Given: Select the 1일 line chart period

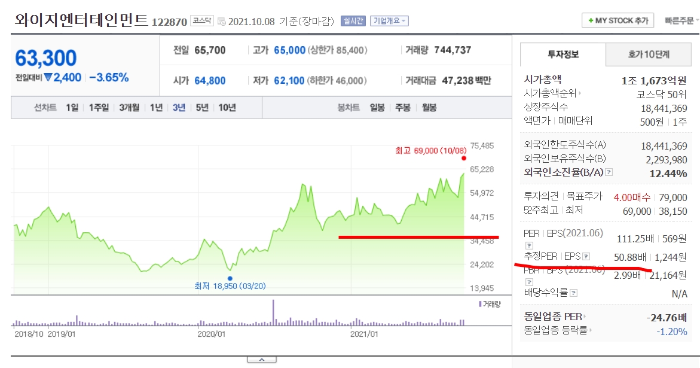Looking at the screenshot, I should [72, 108].
